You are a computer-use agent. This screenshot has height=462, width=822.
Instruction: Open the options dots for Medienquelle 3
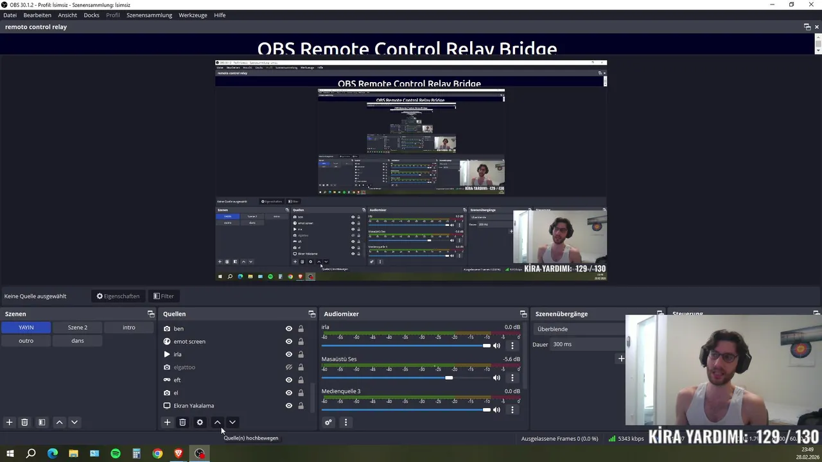pyautogui.click(x=512, y=410)
